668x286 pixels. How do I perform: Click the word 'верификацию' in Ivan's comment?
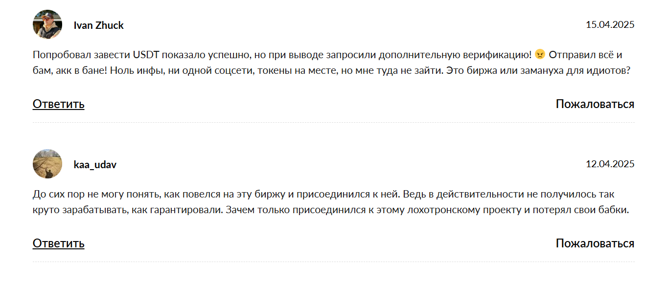[502, 55]
